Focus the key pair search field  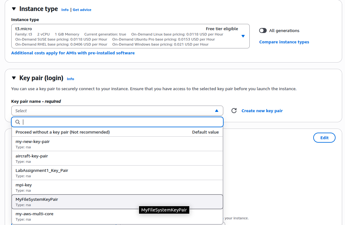(x=121, y=122)
